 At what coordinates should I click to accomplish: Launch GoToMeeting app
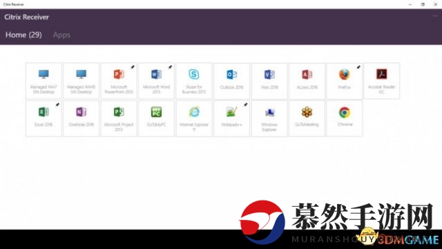coord(307,118)
